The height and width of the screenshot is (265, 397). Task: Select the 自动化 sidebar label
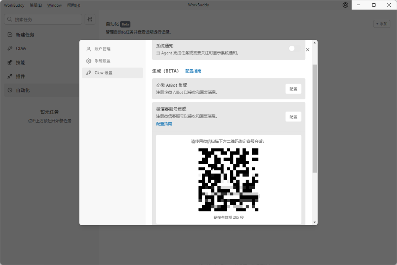pyautogui.click(x=23, y=90)
